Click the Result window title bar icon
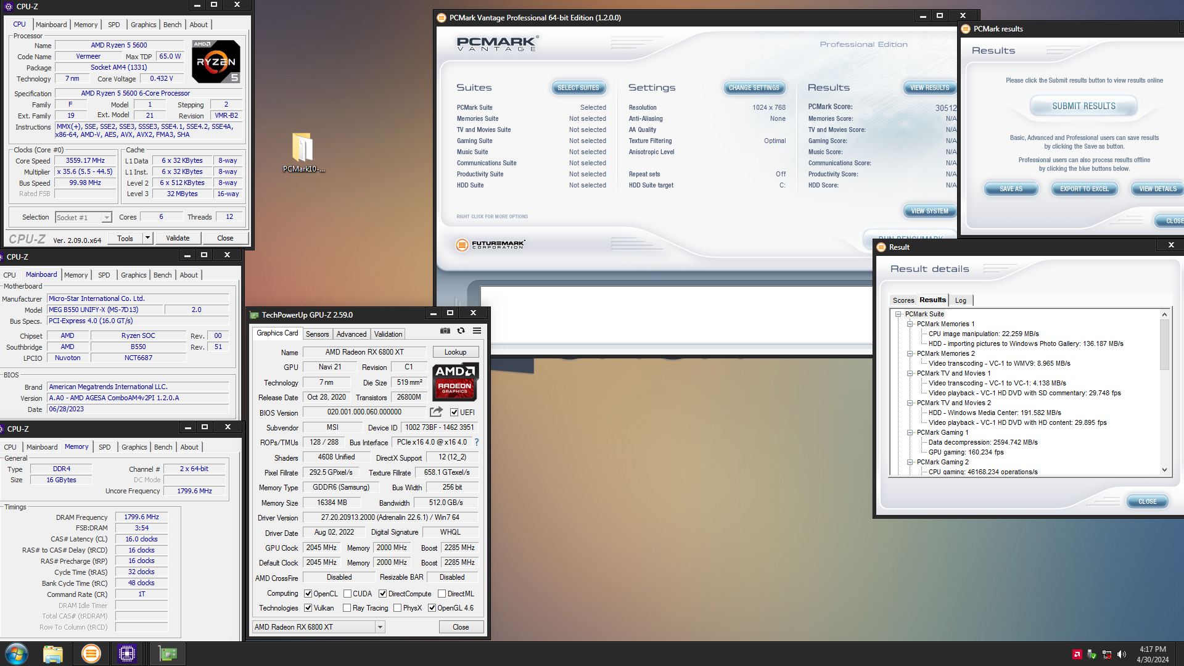Viewport: 1184px width, 666px height. tap(881, 247)
